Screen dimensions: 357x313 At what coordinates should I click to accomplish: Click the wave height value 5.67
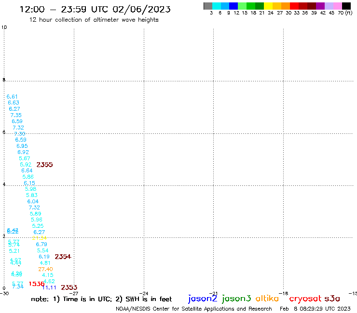(x=25, y=158)
